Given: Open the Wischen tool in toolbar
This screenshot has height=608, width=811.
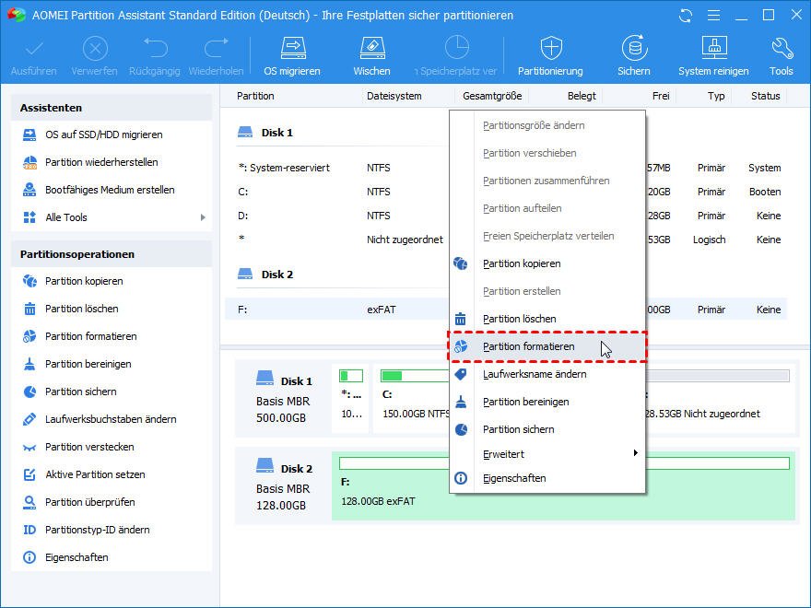Looking at the screenshot, I should (371, 56).
